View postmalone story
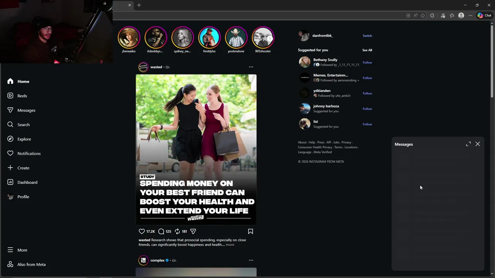The width and height of the screenshot is (495, 278). [236, 37]
